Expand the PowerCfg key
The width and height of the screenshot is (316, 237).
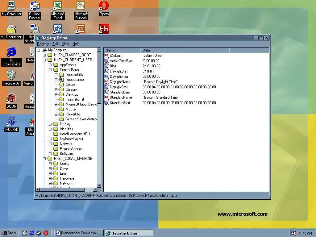[56, 114]
